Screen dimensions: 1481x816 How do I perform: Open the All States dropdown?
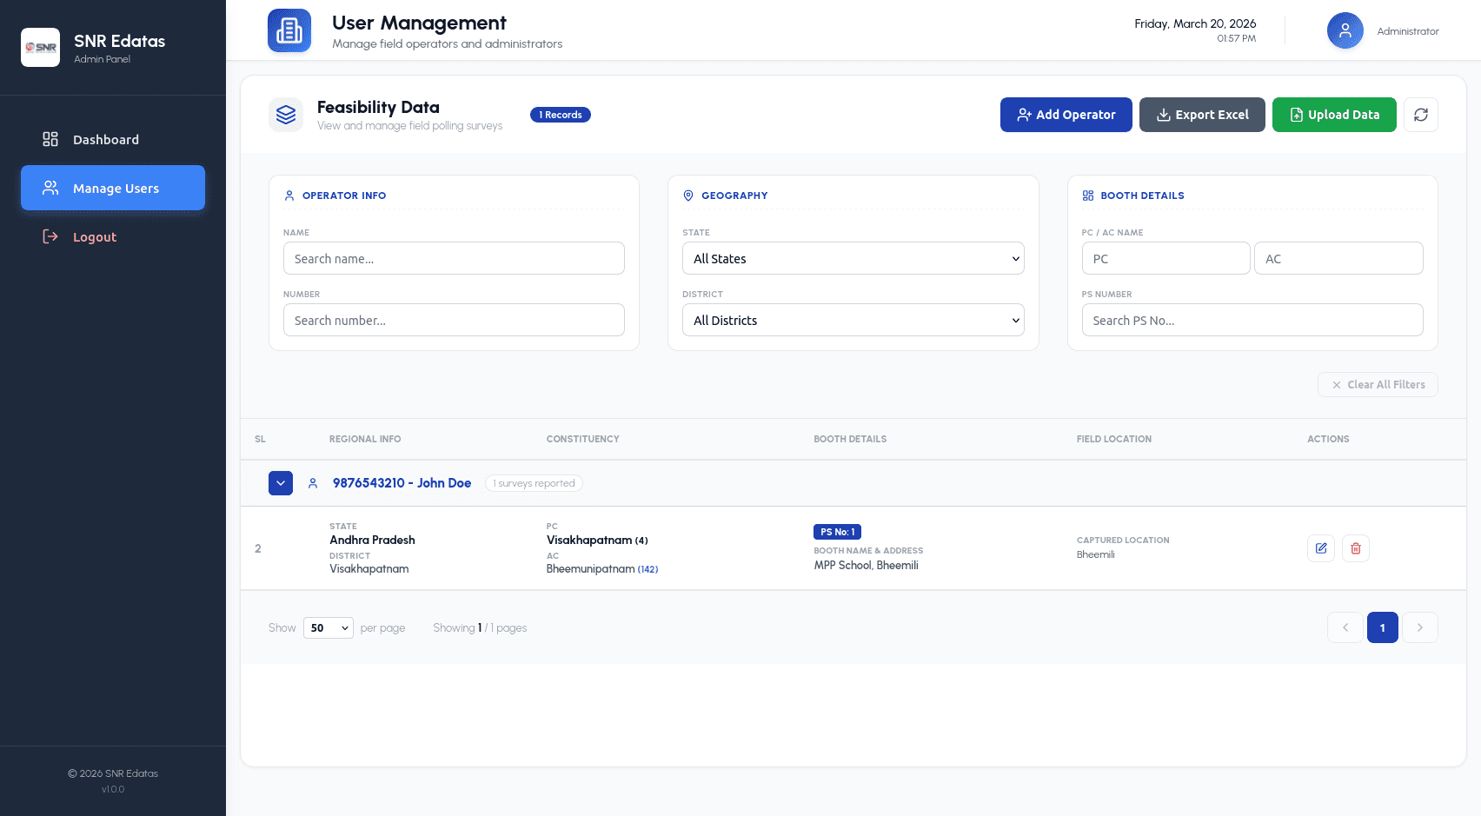853,258
